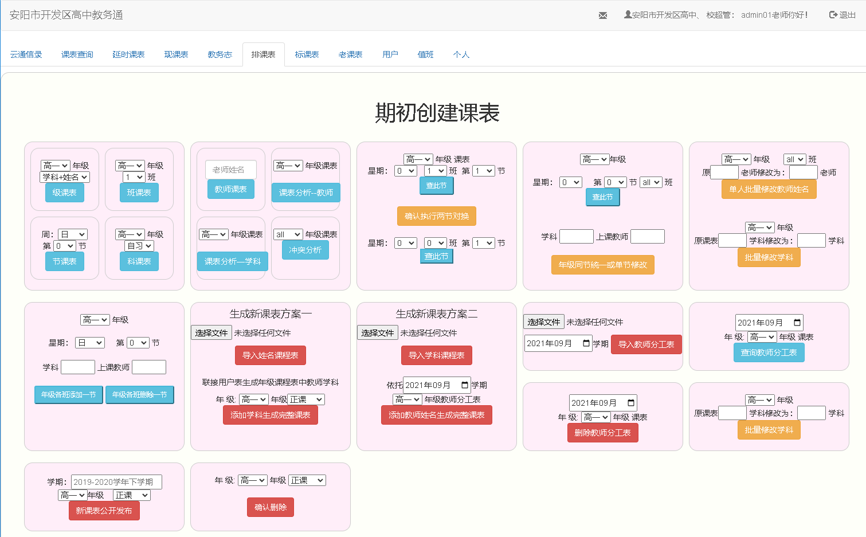Click 查询教师分工表 button
Screen dimensions: 866x537
[x=769, y=352]
